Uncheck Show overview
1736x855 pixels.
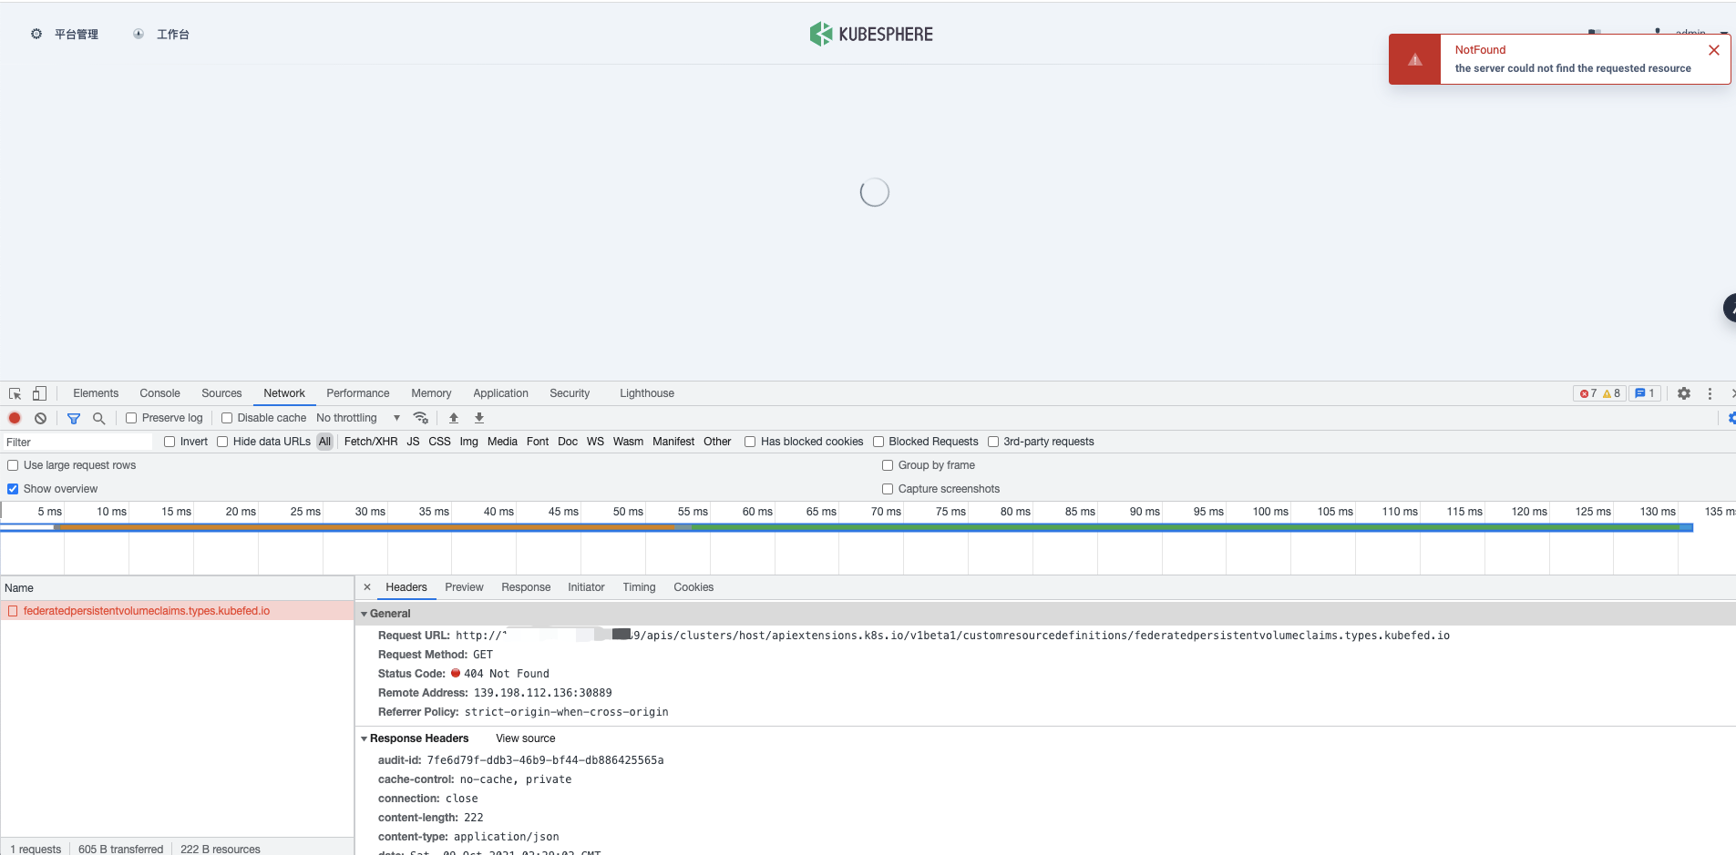(x=13, y=489)
